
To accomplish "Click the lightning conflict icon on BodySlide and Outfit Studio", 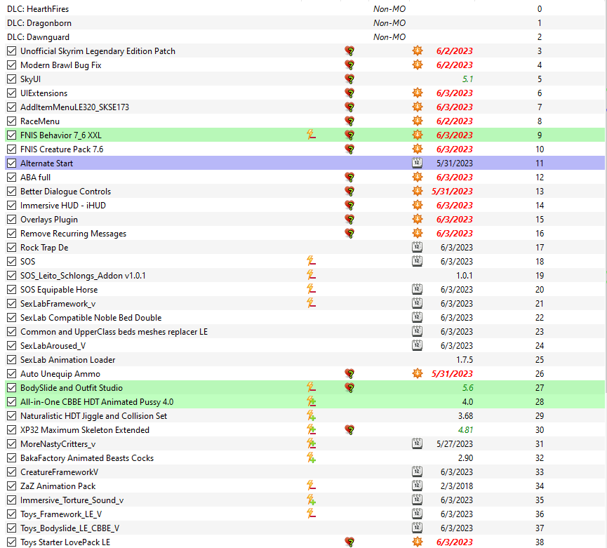I will pos(312,387).
